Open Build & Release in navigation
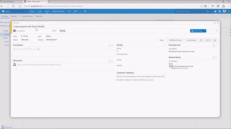Screen dimensions: 231x129 58,11
